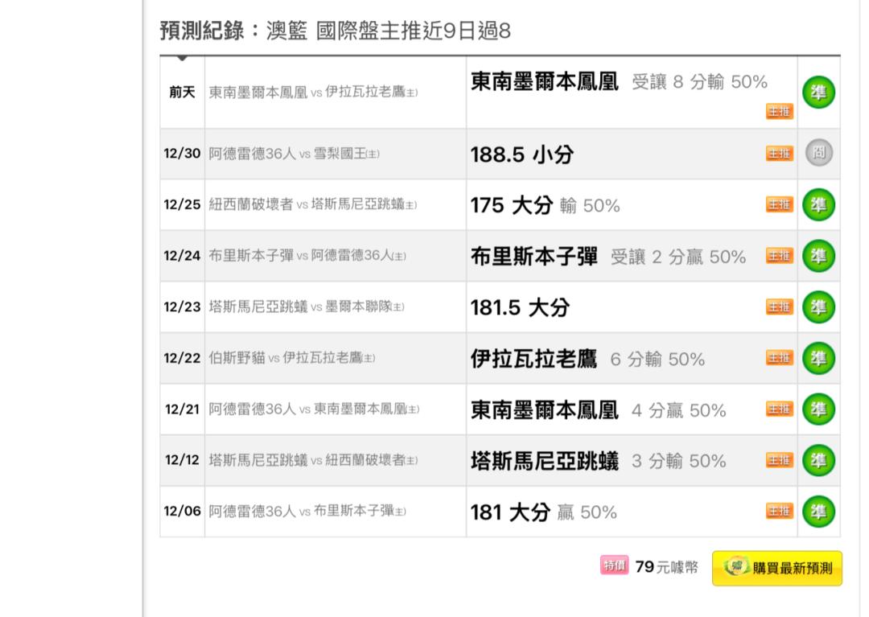The image size is (869, 617).
Task: Click the green 準 icon for 前天 row
Action: coord(818,92)
